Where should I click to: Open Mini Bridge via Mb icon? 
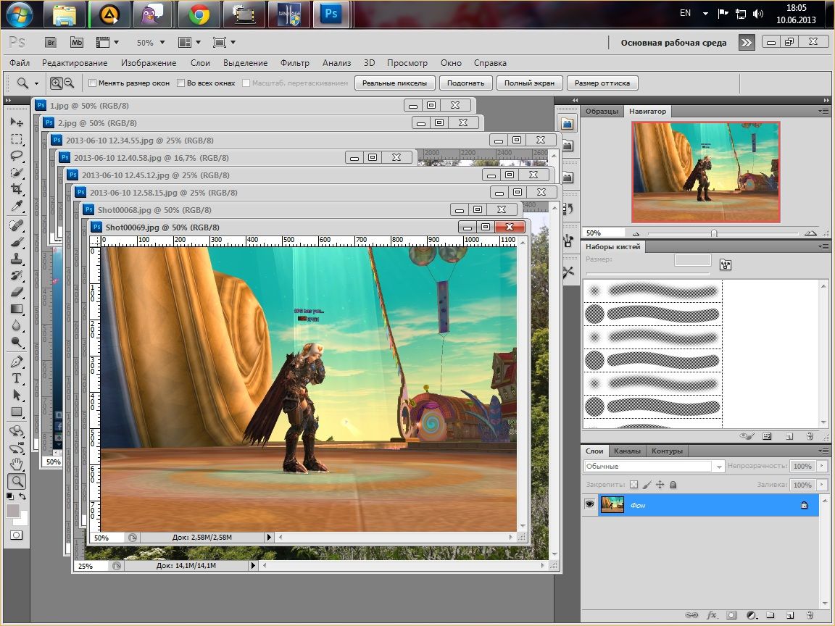[77, 43]
